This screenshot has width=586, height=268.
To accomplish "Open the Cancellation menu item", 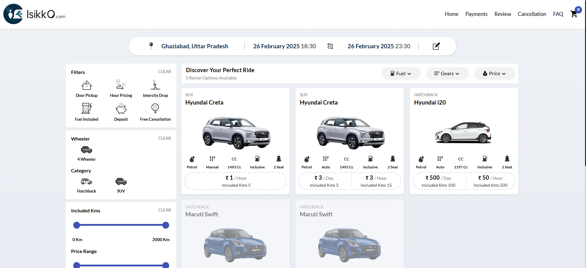I will [532, 14].
